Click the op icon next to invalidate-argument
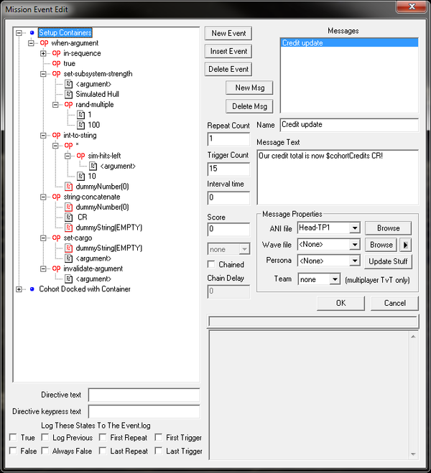Image resolution: width=431 pixels, height=473 pixels. pos(56,268)
